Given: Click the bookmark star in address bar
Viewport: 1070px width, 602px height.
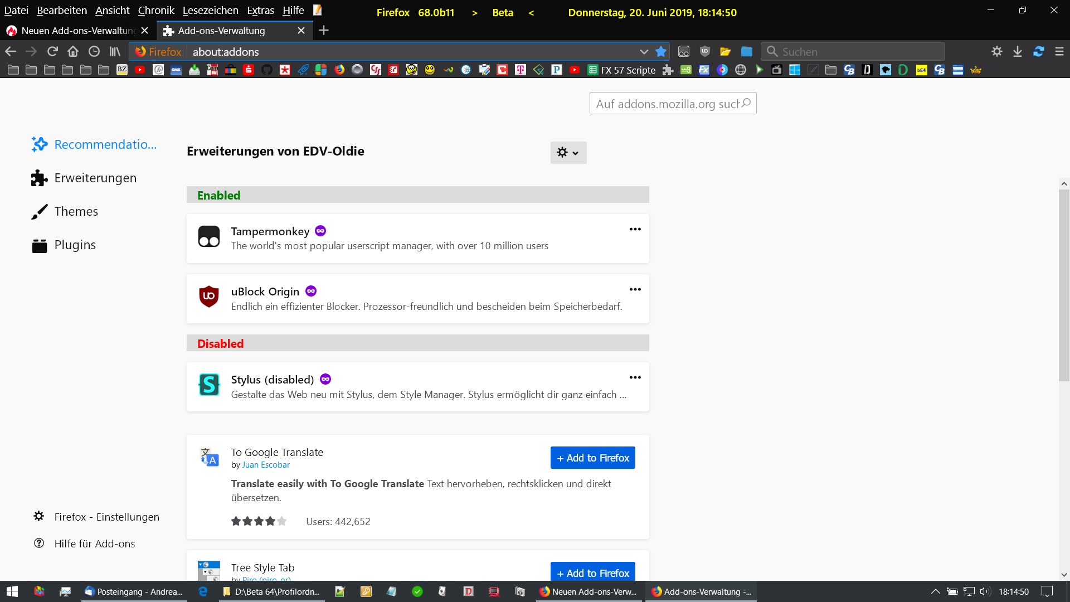Looking at the screenshot, I should pyautogui.click(x=661, y=52).
